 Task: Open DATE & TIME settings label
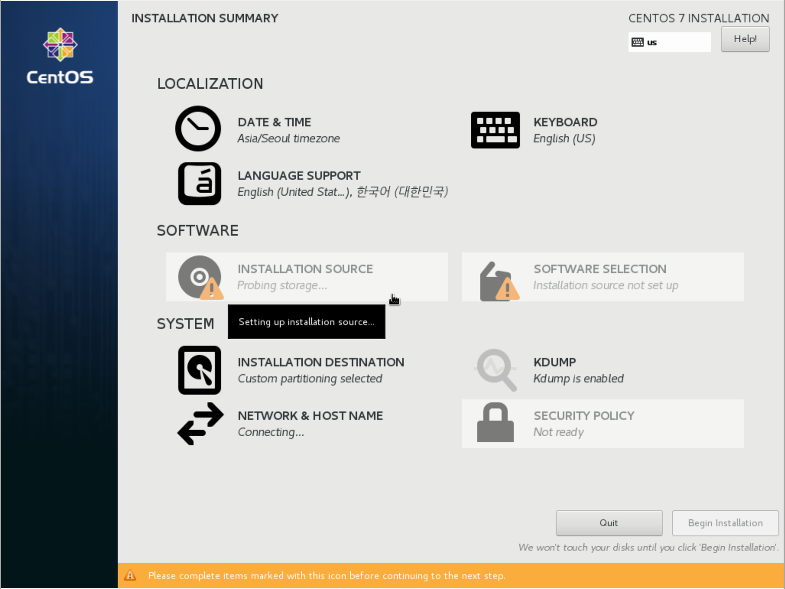pyautogui.click(x=274, y=122)
